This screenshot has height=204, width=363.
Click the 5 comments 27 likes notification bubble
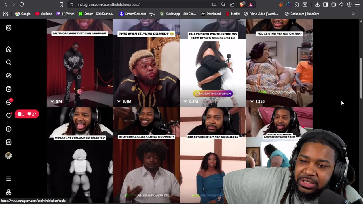(27, 114)
